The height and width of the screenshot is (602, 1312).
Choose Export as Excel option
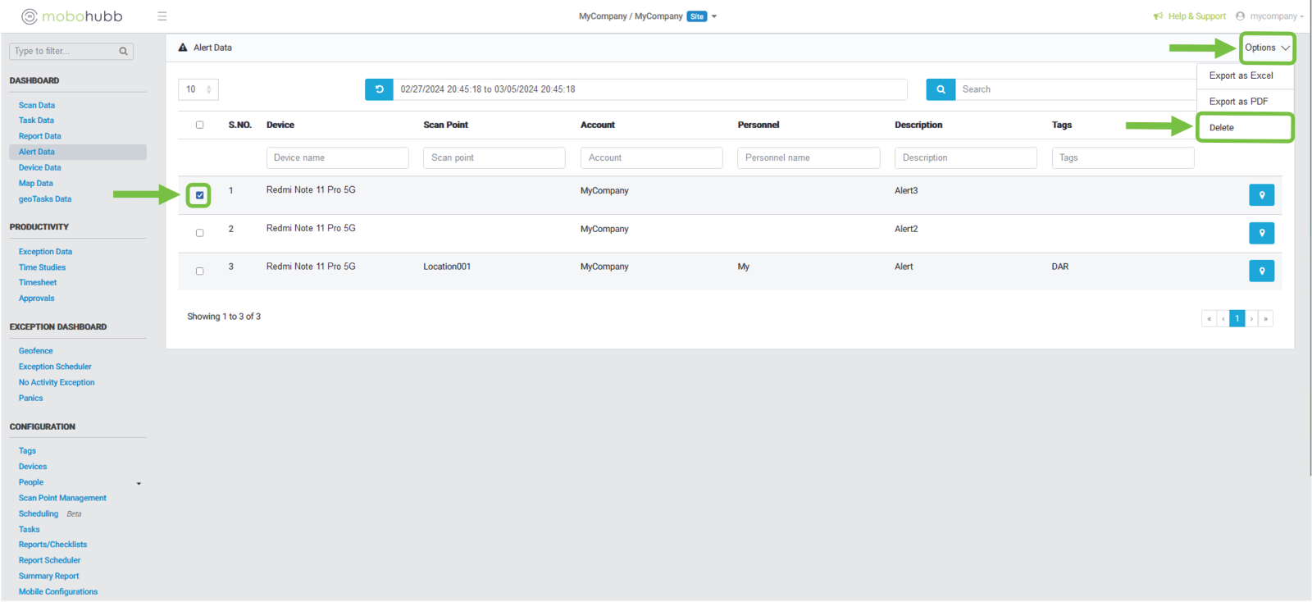click(x=1241, y=75)
